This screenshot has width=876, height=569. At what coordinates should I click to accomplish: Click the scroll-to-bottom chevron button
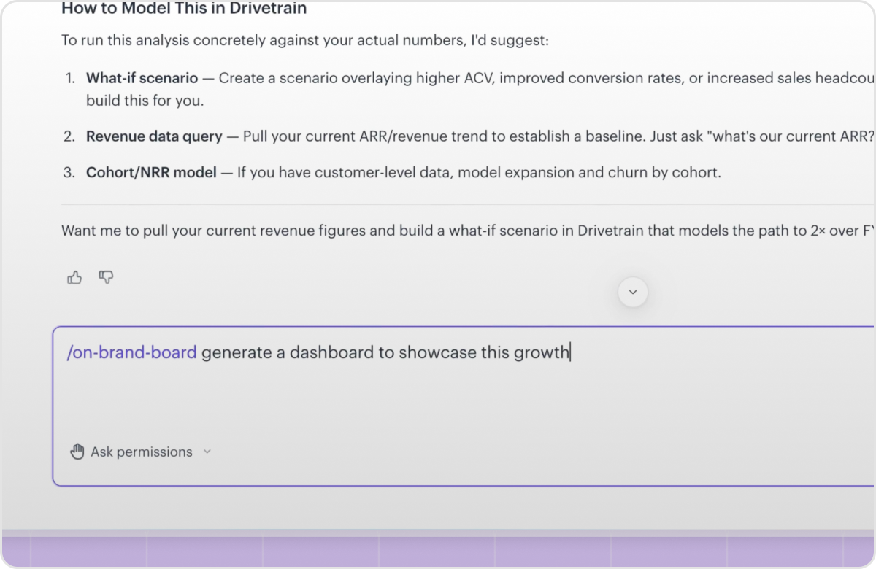coord(633,292)
